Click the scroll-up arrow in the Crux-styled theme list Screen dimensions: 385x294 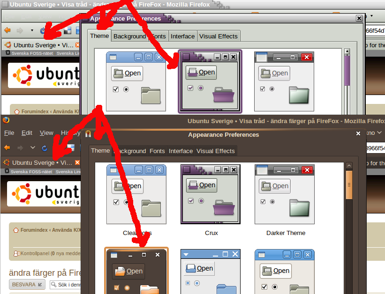click(347, 51)
